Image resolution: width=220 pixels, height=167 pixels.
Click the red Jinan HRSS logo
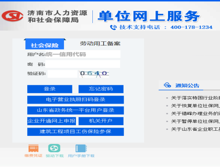coord(12,16)
